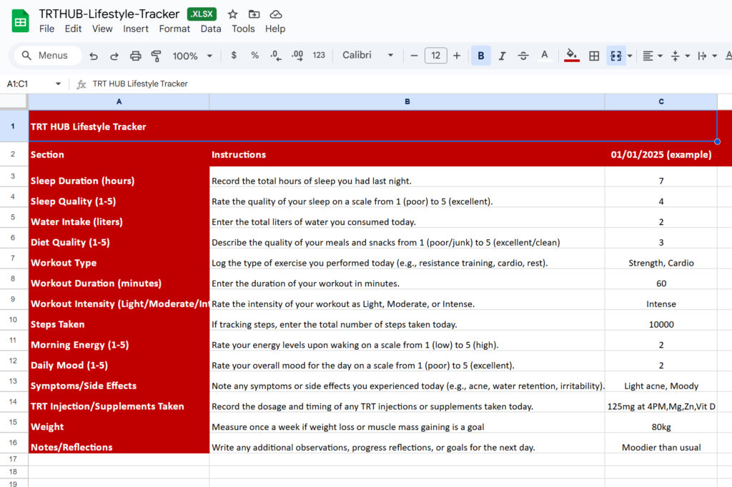The image size is (732, 487).
Task: Select the 'TRT HUB Lifestyle Tracker' title cell
Action: point(372,126)
